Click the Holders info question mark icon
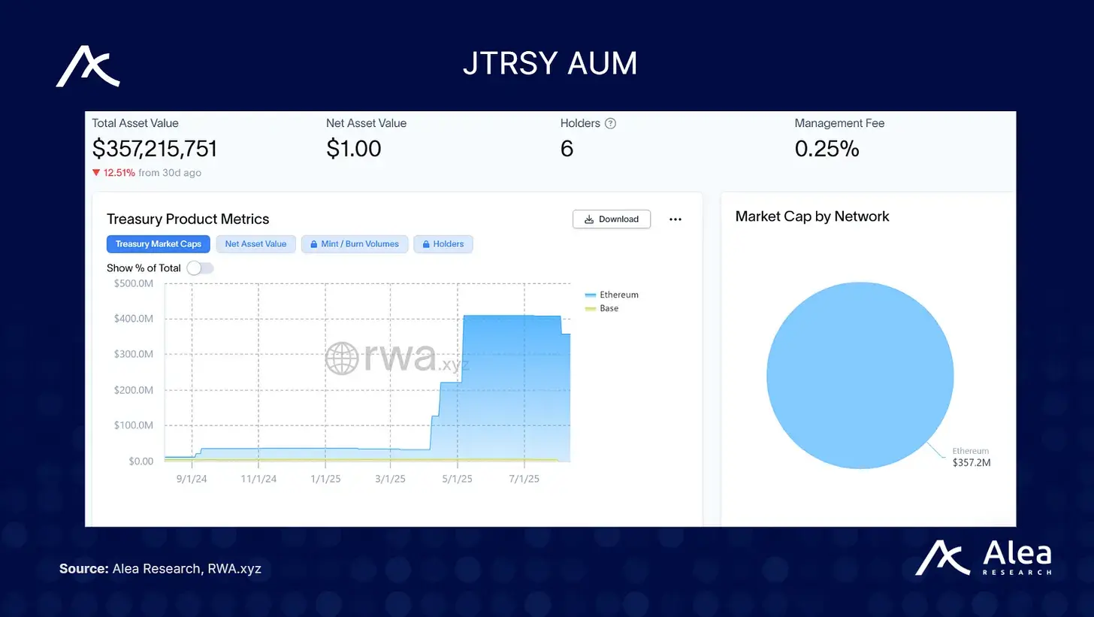This screenshot has width=1094, height=617. (610, 123)
